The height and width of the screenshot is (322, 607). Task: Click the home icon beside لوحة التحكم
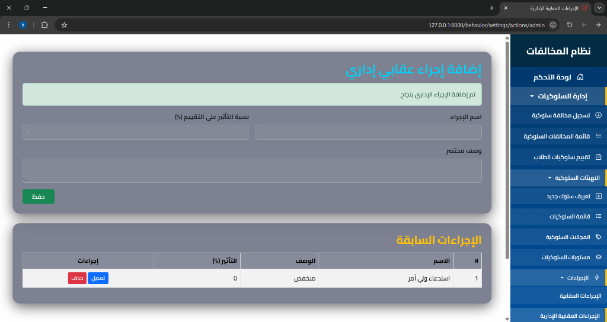click(x=580, y=78)
